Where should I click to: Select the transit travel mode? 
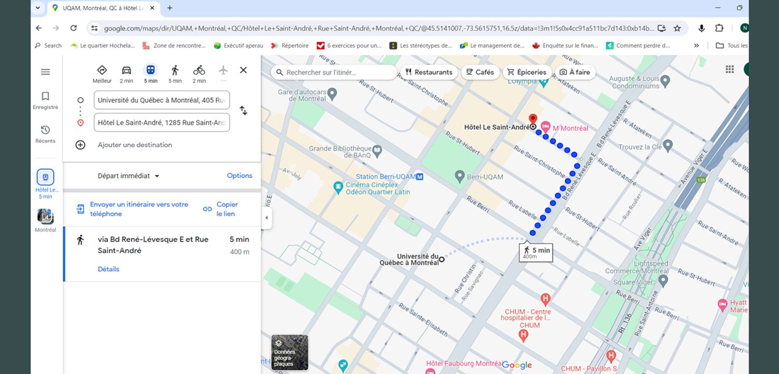point(151,71)
